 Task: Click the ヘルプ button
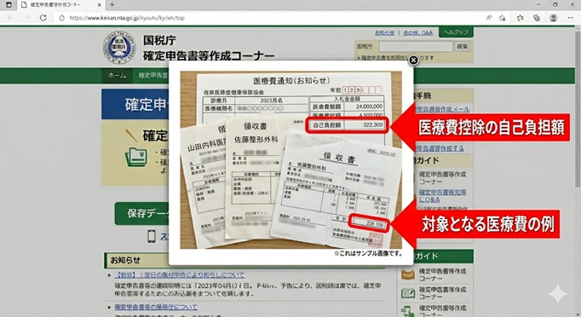click(456, 32)
